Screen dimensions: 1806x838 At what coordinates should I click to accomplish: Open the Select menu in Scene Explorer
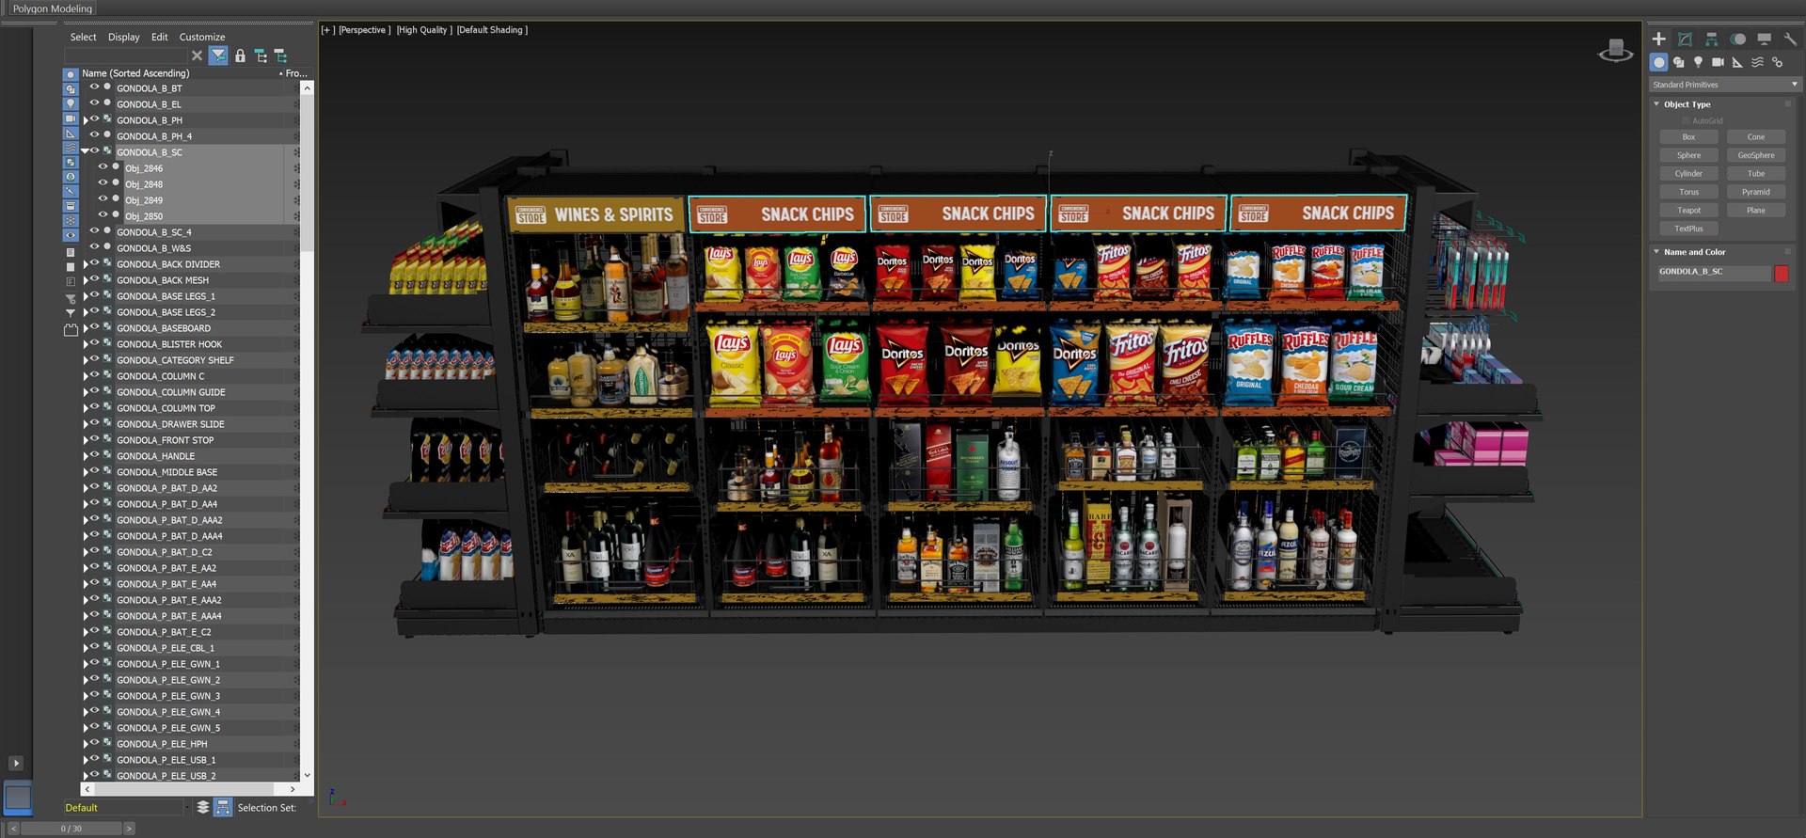[x=83, y=38]
